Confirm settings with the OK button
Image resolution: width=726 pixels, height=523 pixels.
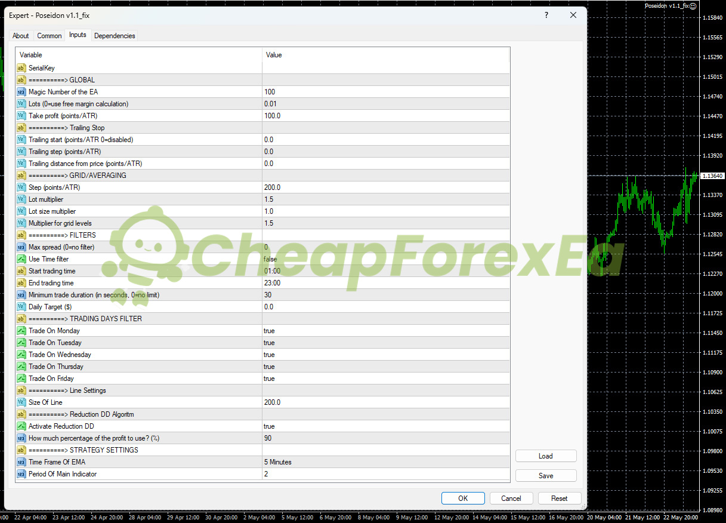tap(463, 499)
